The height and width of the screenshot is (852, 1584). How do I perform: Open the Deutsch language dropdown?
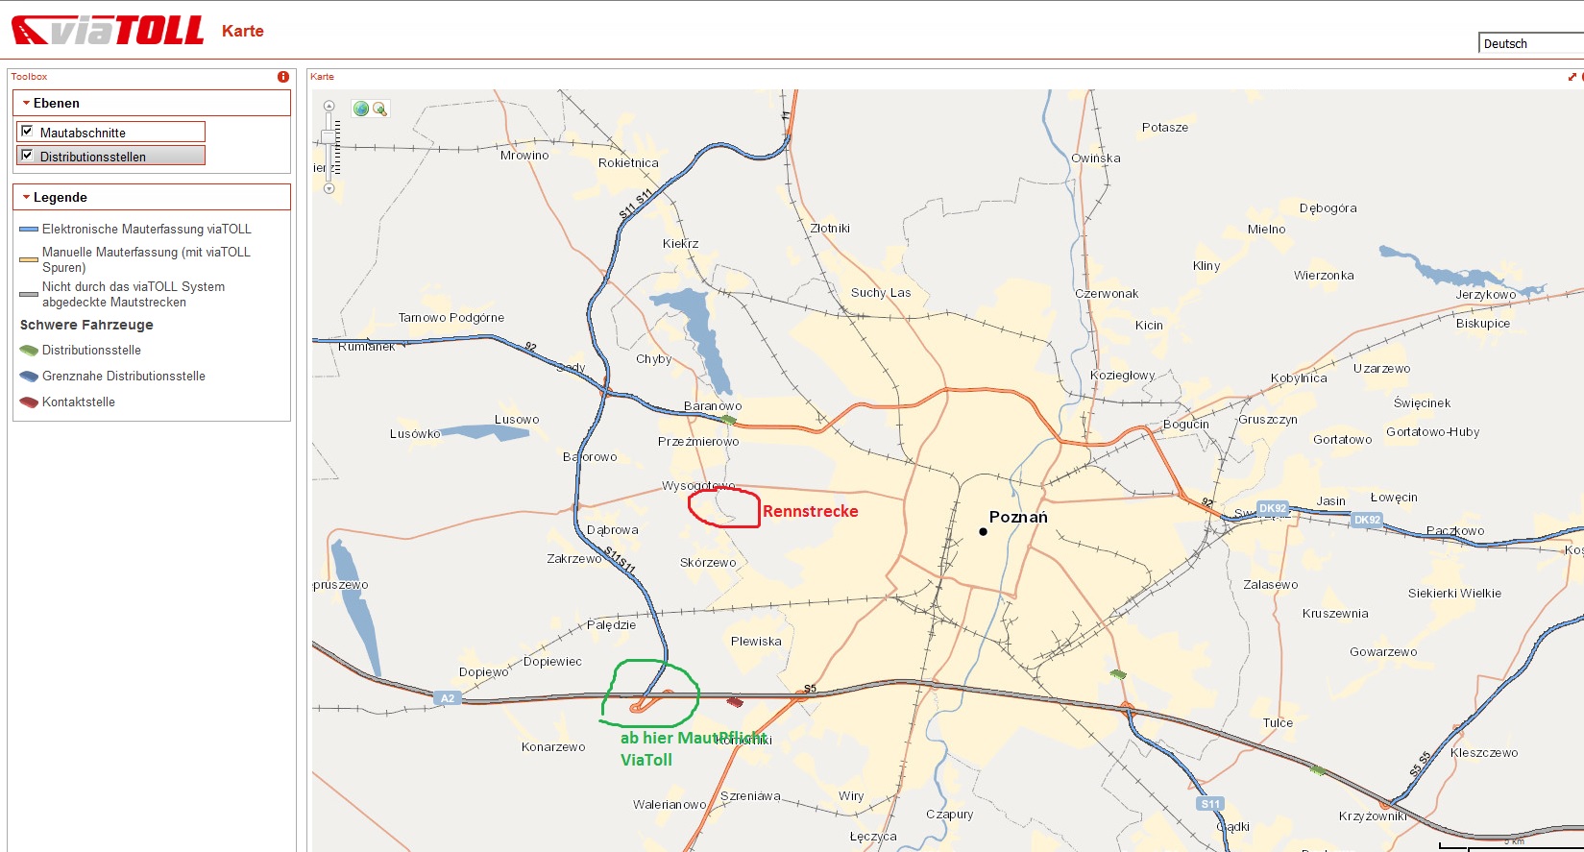pos(1529,43)
